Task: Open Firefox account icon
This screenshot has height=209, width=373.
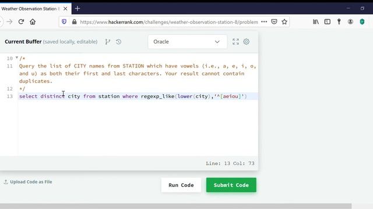Action: click(350, 22)
